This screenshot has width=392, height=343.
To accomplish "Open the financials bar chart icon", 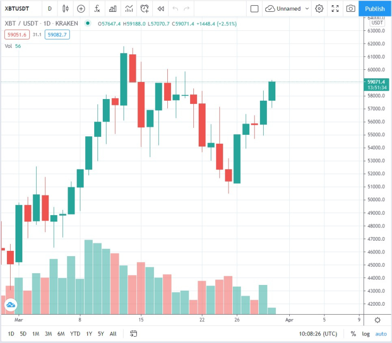I will pos(113,9).
